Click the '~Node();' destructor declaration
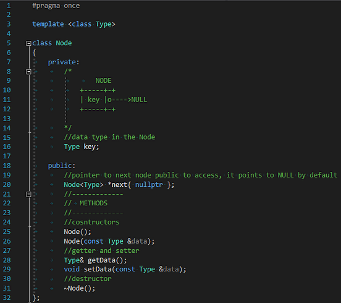 pos(79,288)
